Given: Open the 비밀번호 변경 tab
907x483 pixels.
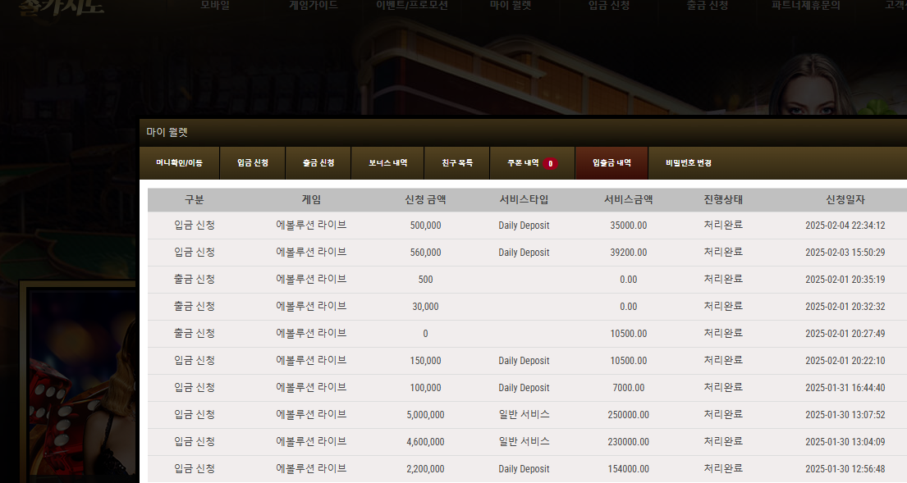Looking at the screenshot, I should click(x=689, y=163).
